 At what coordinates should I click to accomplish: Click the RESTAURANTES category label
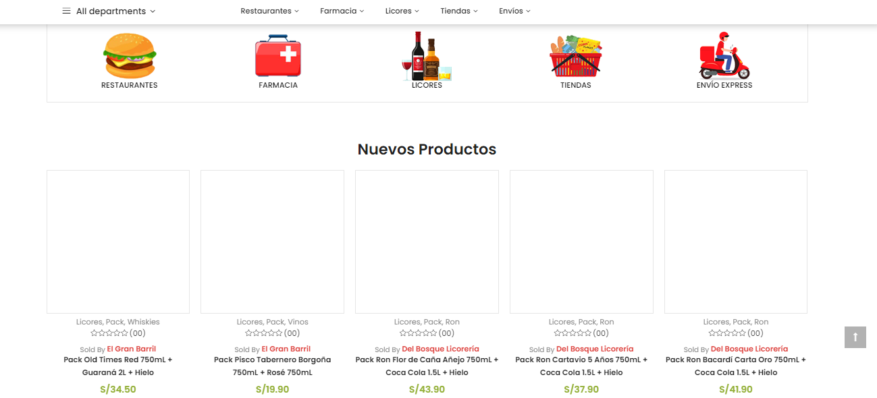tap(130, 85)
